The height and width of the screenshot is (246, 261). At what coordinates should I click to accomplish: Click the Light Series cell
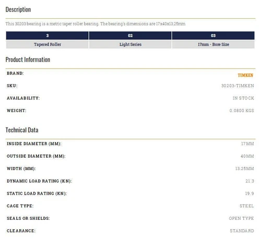130,44
